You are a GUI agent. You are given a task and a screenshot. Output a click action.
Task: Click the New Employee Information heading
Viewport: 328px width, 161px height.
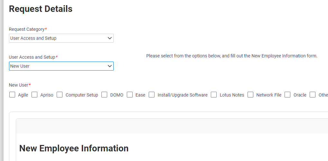click(x=74, y=148)
